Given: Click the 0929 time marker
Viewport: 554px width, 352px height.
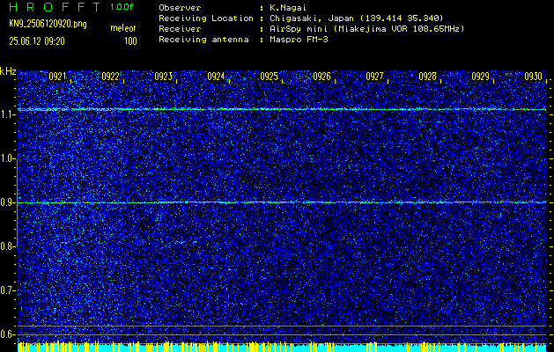Looking at the screenshot, I should (x=481, y=77).
